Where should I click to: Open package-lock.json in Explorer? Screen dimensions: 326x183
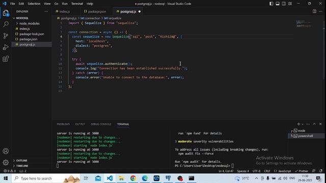32,34
